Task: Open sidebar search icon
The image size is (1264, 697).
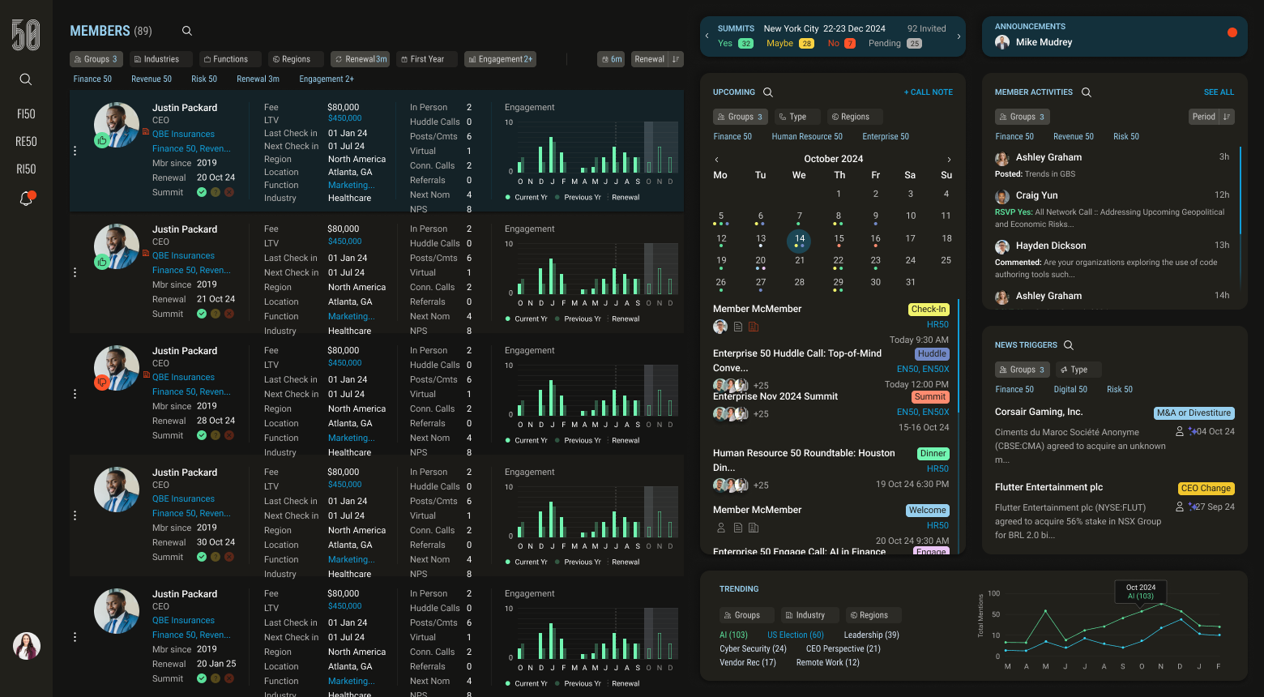Action: pos(26,79)
